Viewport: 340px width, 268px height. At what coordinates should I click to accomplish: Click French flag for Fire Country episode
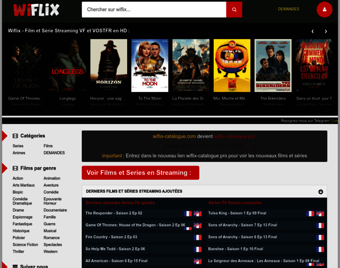[198, 238]
